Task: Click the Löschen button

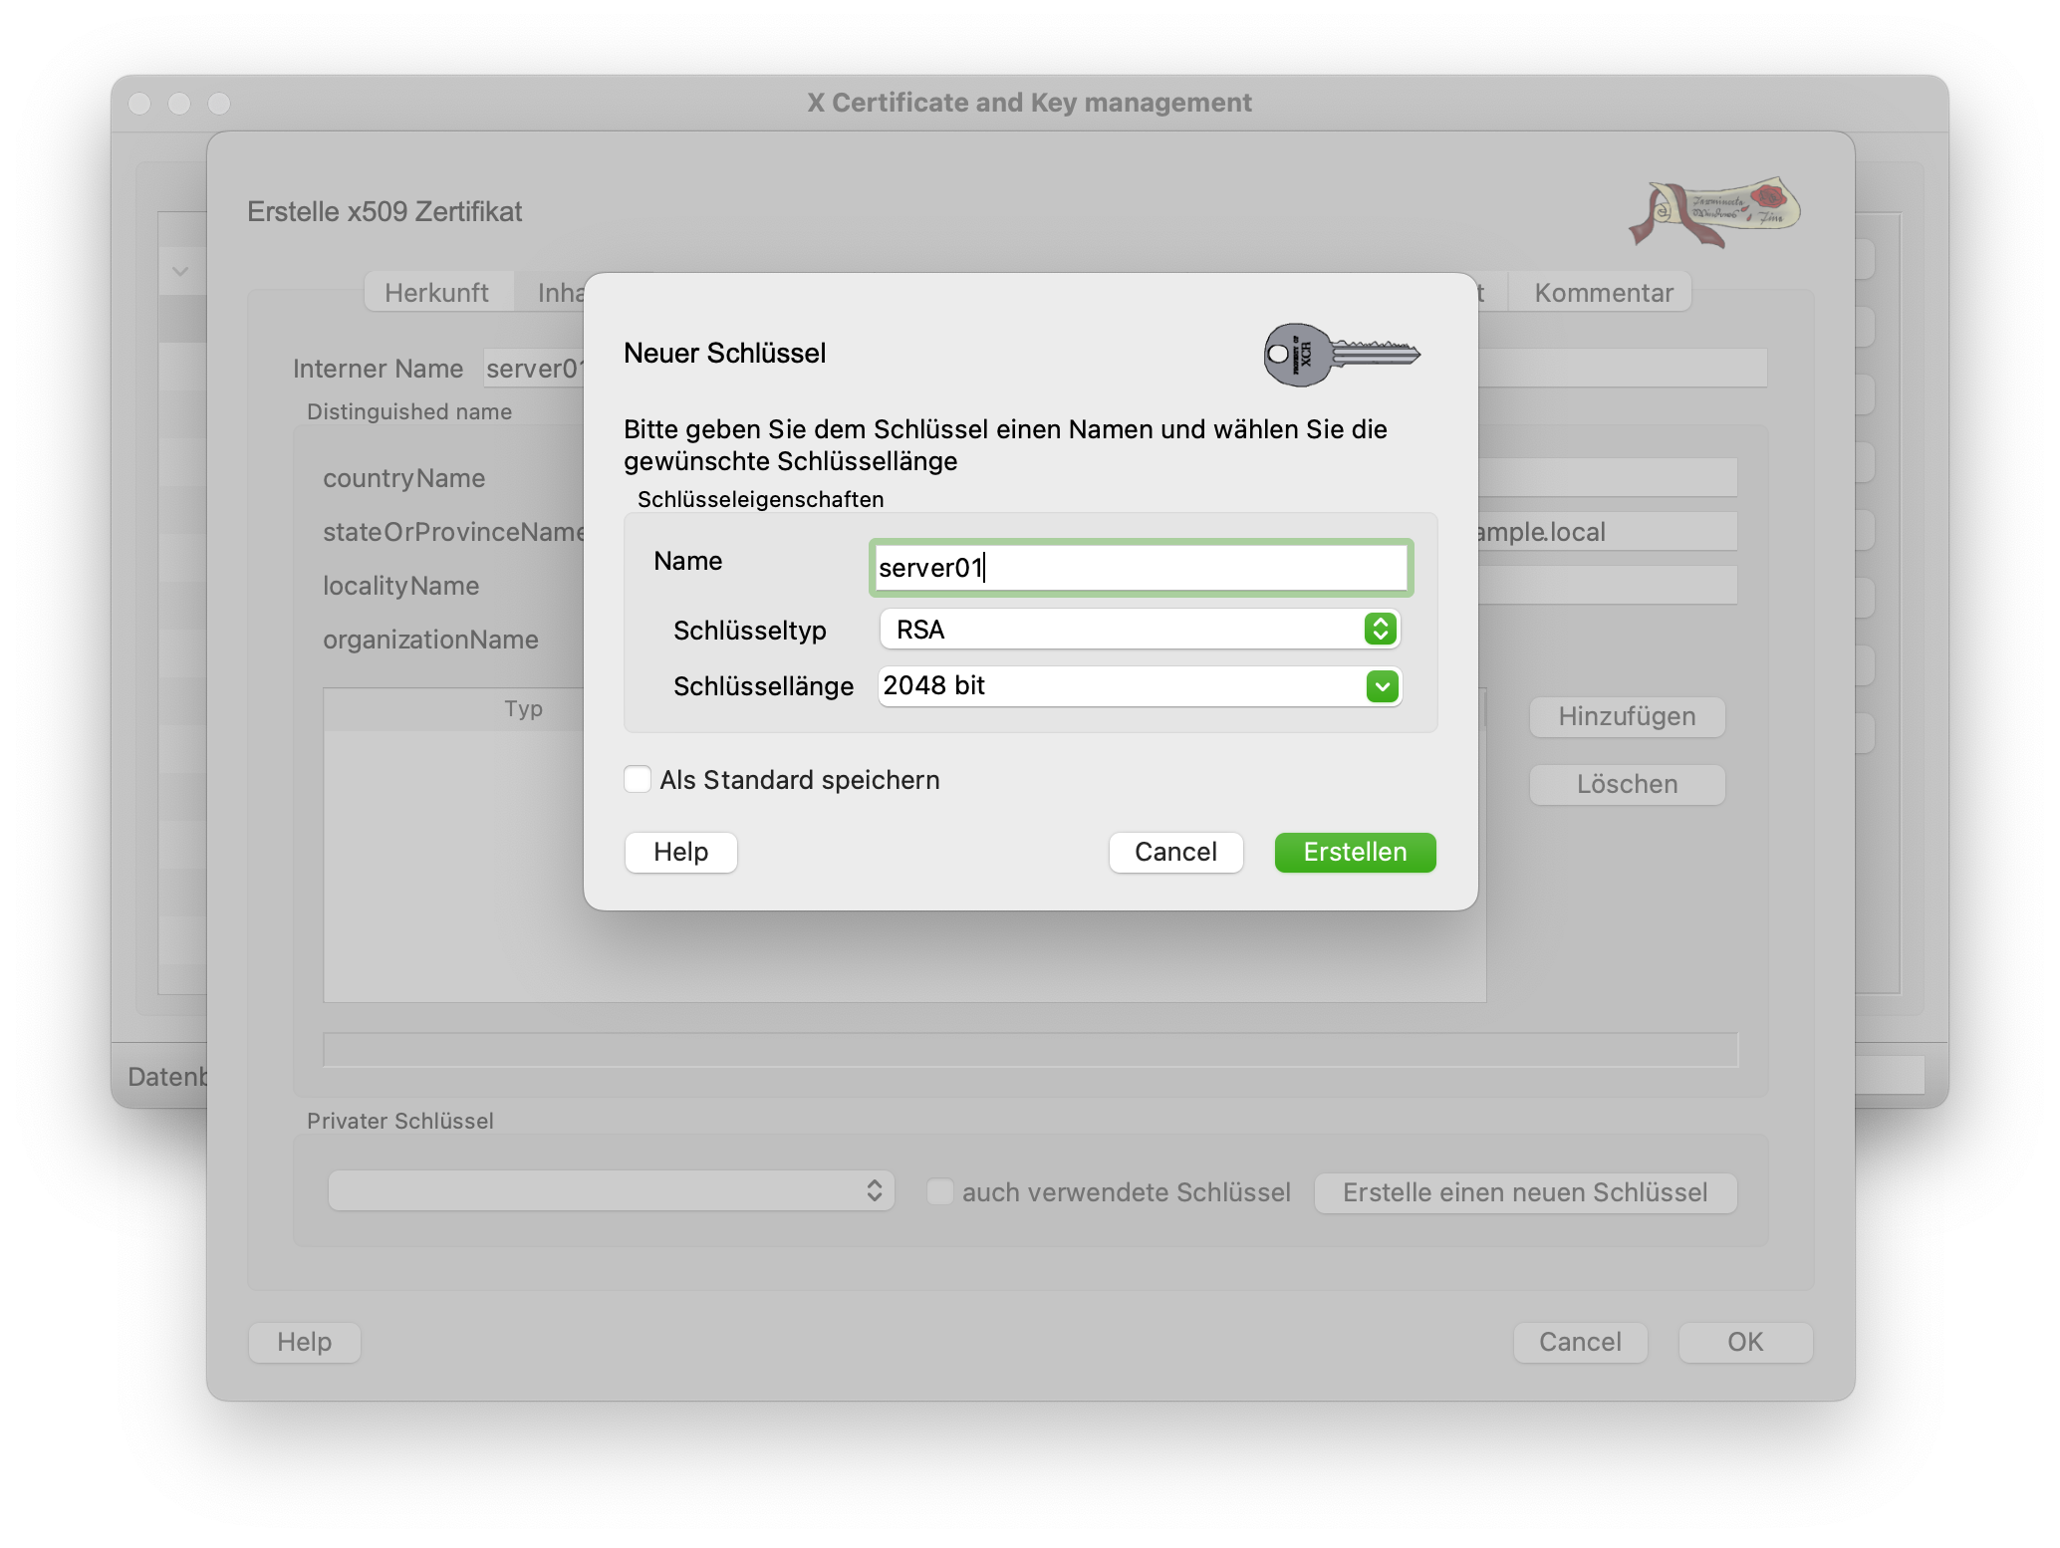Action: tap(1626, 784)
